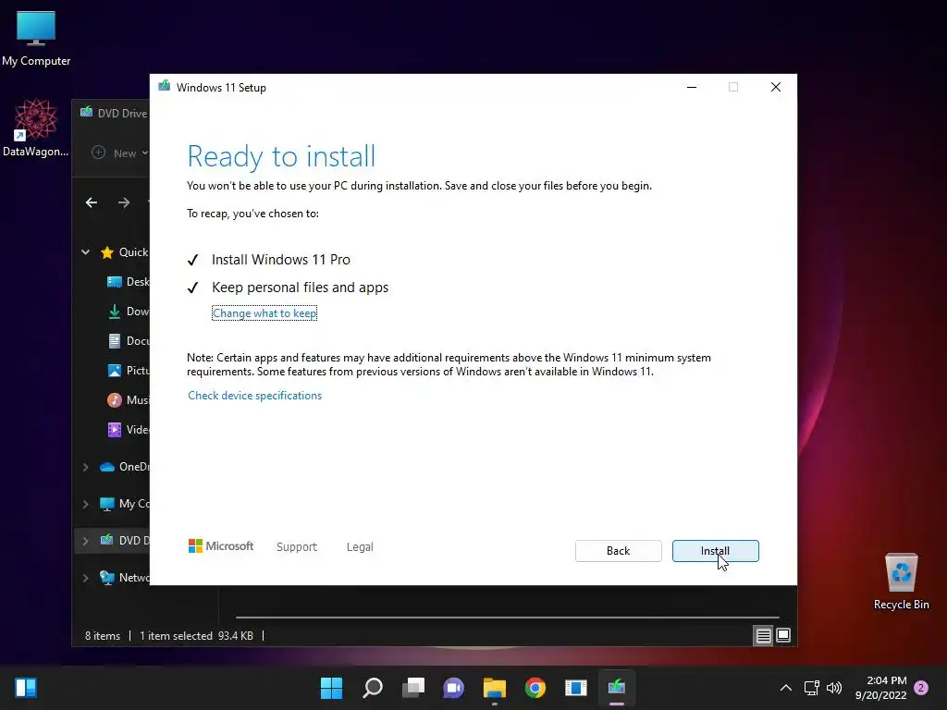947x710 pixels.
Task: Open File Explorer from the taskbar
Action: pyautogui.click(x=495, y=688)
